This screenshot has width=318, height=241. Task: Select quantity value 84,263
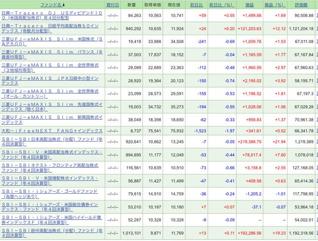[x=135, y=15]
